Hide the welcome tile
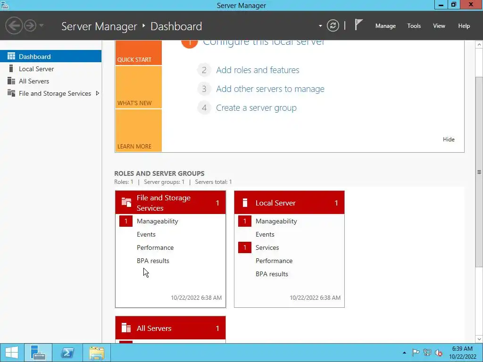483x362 pixels. point(449,140)
